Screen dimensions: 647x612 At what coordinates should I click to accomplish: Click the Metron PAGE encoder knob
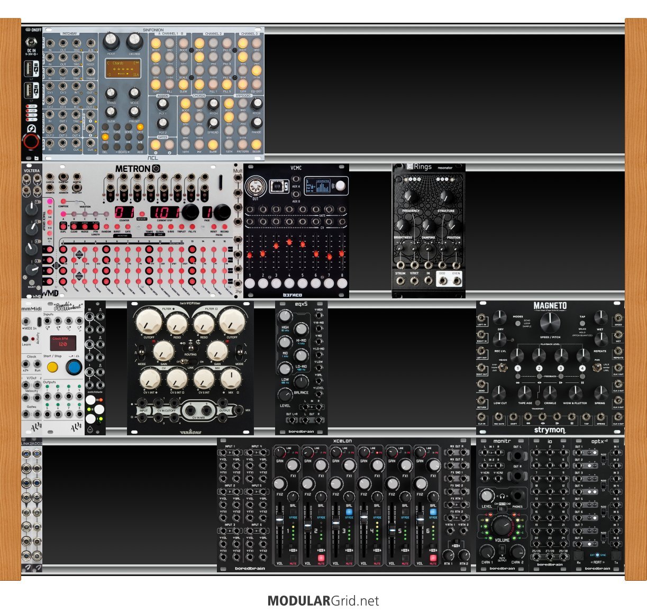[222, 213]
